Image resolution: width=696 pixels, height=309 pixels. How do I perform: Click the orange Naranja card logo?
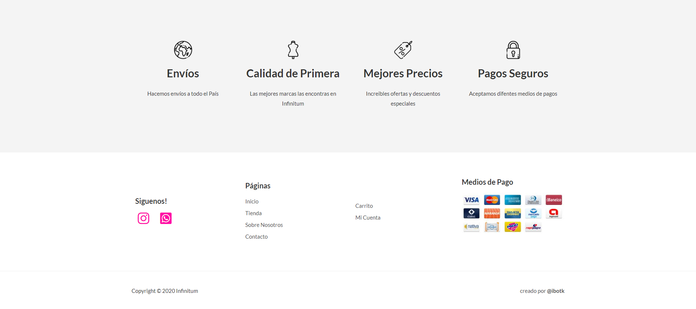(x=492, y=213)
